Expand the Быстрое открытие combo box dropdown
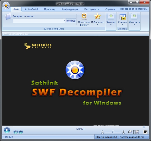Screen dimensions: 151x141 (64, 21)
